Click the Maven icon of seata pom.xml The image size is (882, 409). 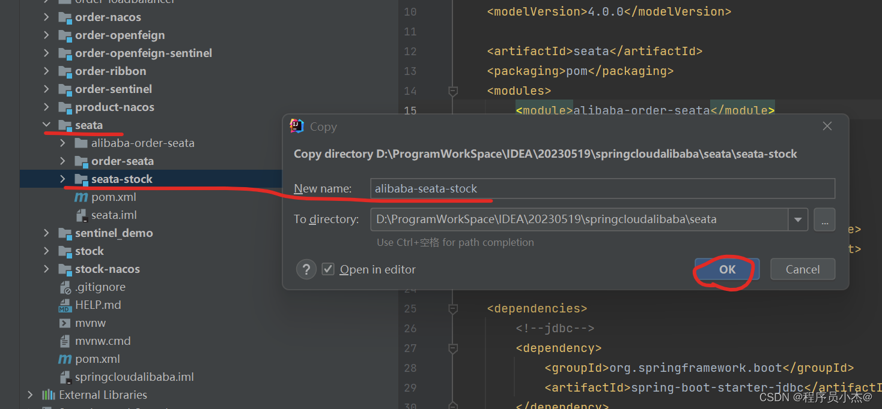click(x=81, y=197)
